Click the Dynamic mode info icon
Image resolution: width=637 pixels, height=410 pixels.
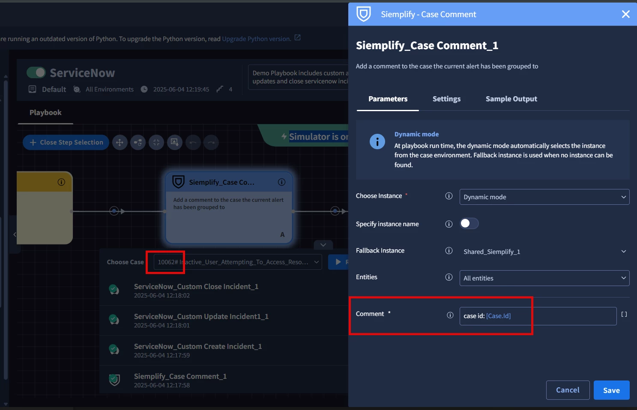pyautogui.click(x=377, y=141)
